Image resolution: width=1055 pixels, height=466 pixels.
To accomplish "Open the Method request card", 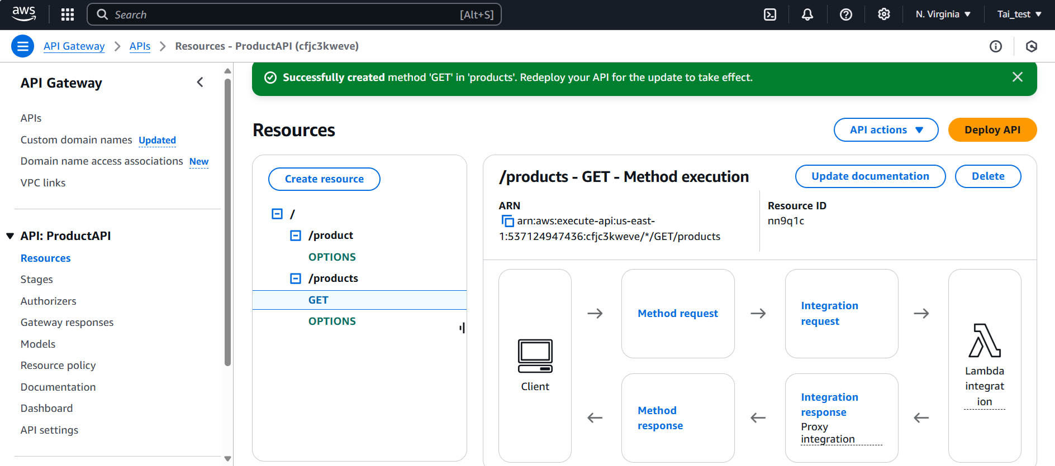I will coord(678,314).
